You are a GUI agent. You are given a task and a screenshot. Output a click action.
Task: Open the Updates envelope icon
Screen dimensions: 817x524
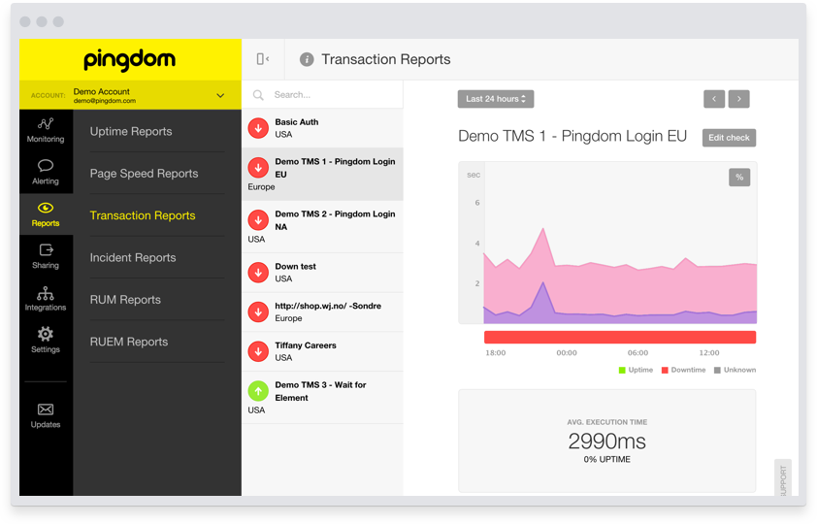coord(46,409)
